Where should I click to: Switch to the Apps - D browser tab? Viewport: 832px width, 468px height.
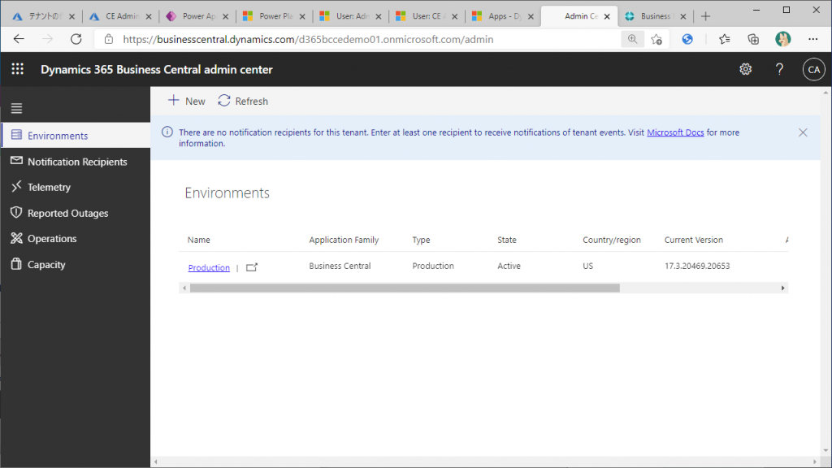click(503, 16)
